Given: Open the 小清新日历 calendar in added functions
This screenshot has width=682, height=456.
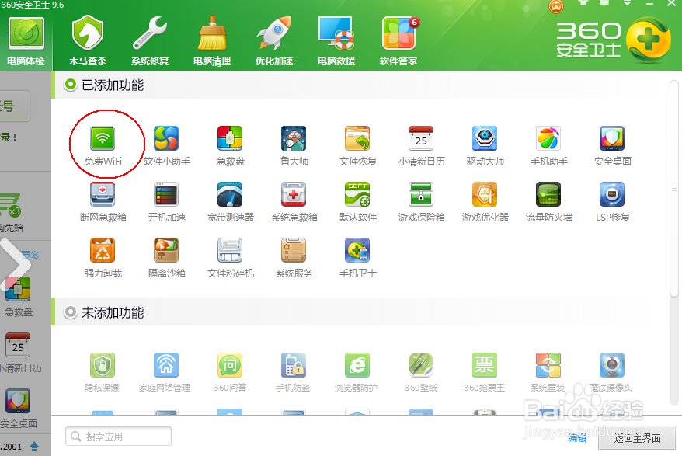Looking at the screenshot, I should pos(421,146).
